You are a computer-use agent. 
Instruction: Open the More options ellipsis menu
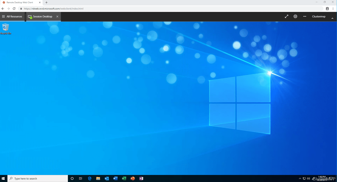pos(305,16)
